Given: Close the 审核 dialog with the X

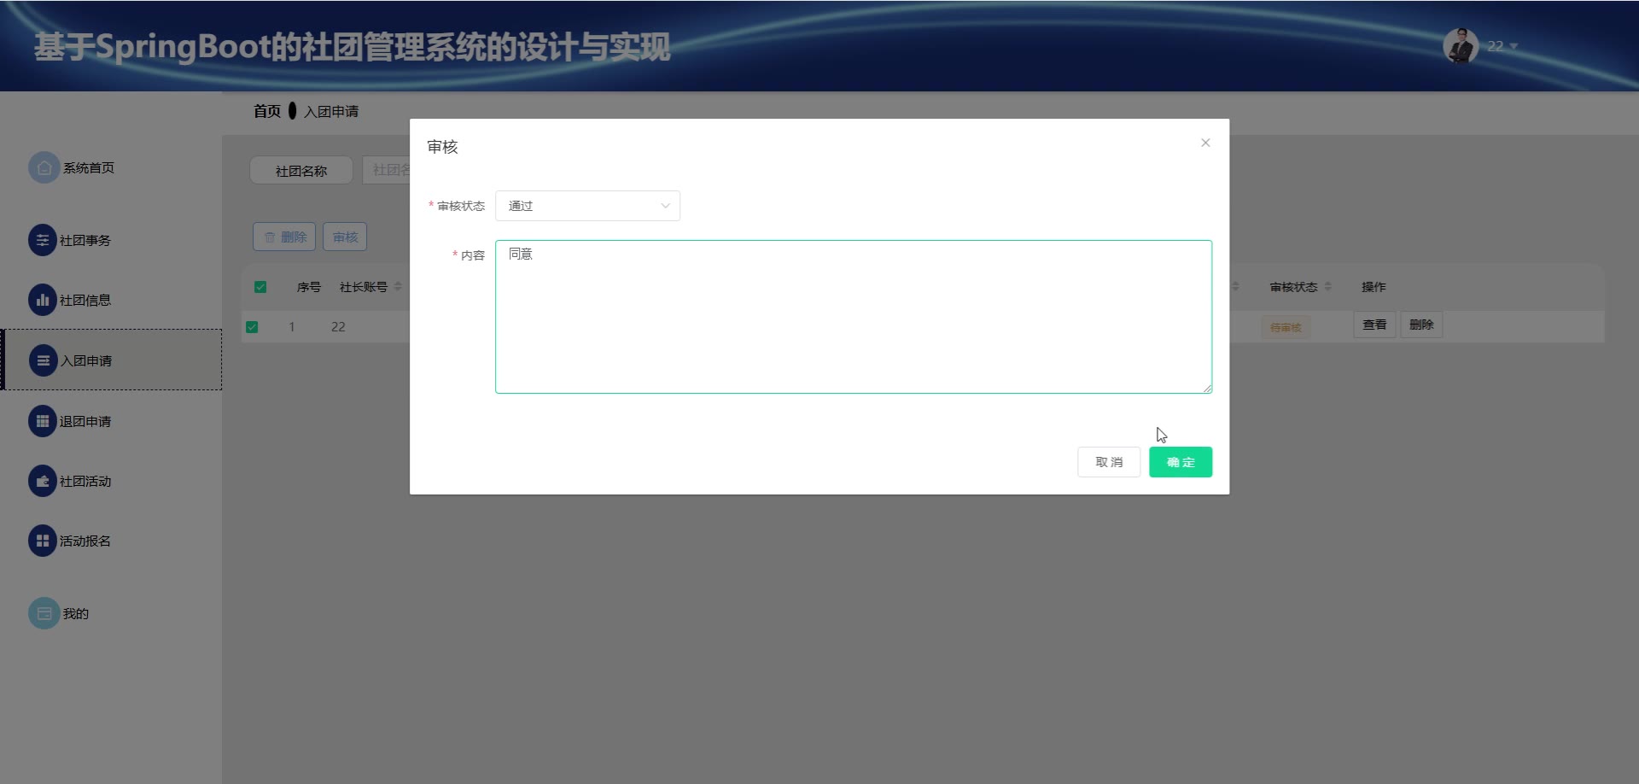Looking at the screenshot, I should 1205,143.
